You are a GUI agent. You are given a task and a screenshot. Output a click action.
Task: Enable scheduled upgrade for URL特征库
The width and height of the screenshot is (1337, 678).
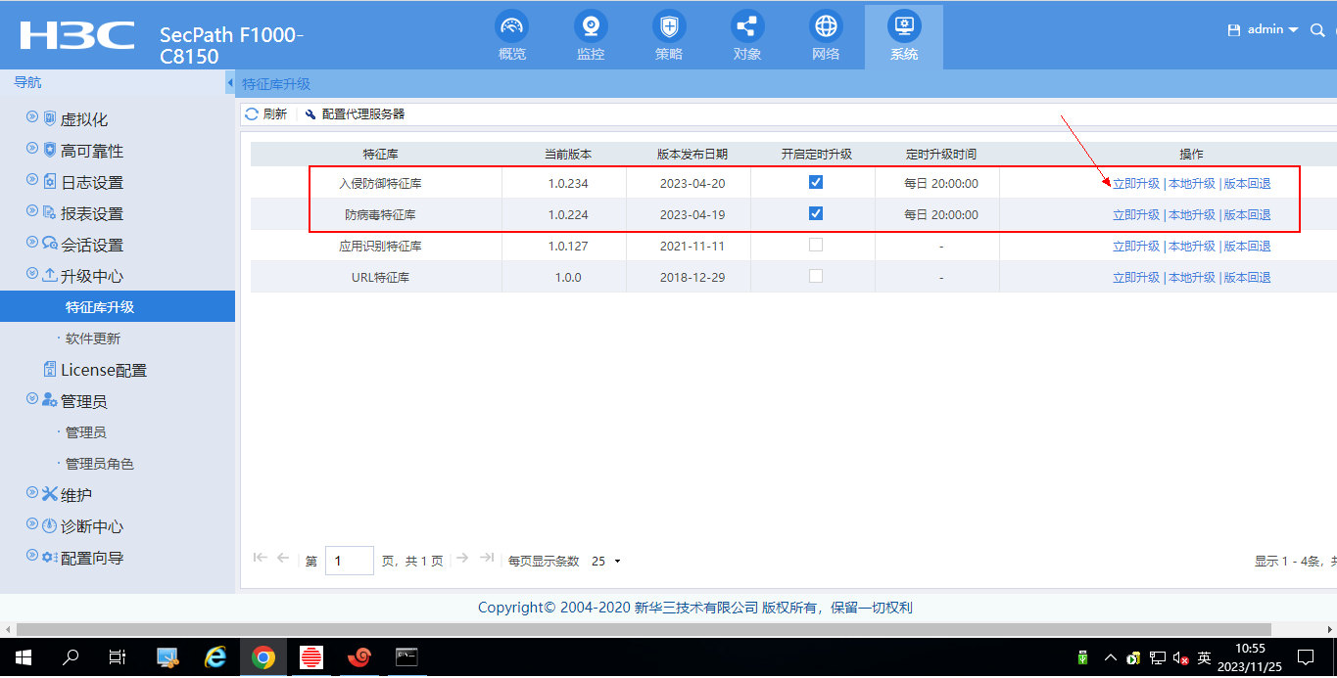tap(816, 276)
